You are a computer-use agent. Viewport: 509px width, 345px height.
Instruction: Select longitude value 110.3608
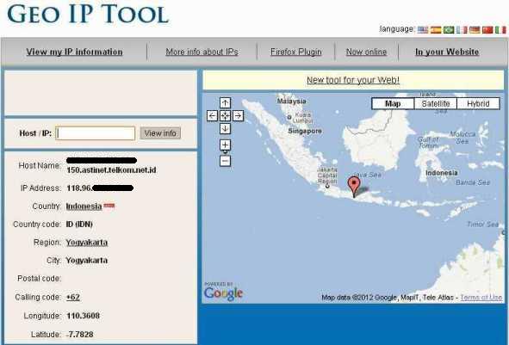(x=83, y=316)
